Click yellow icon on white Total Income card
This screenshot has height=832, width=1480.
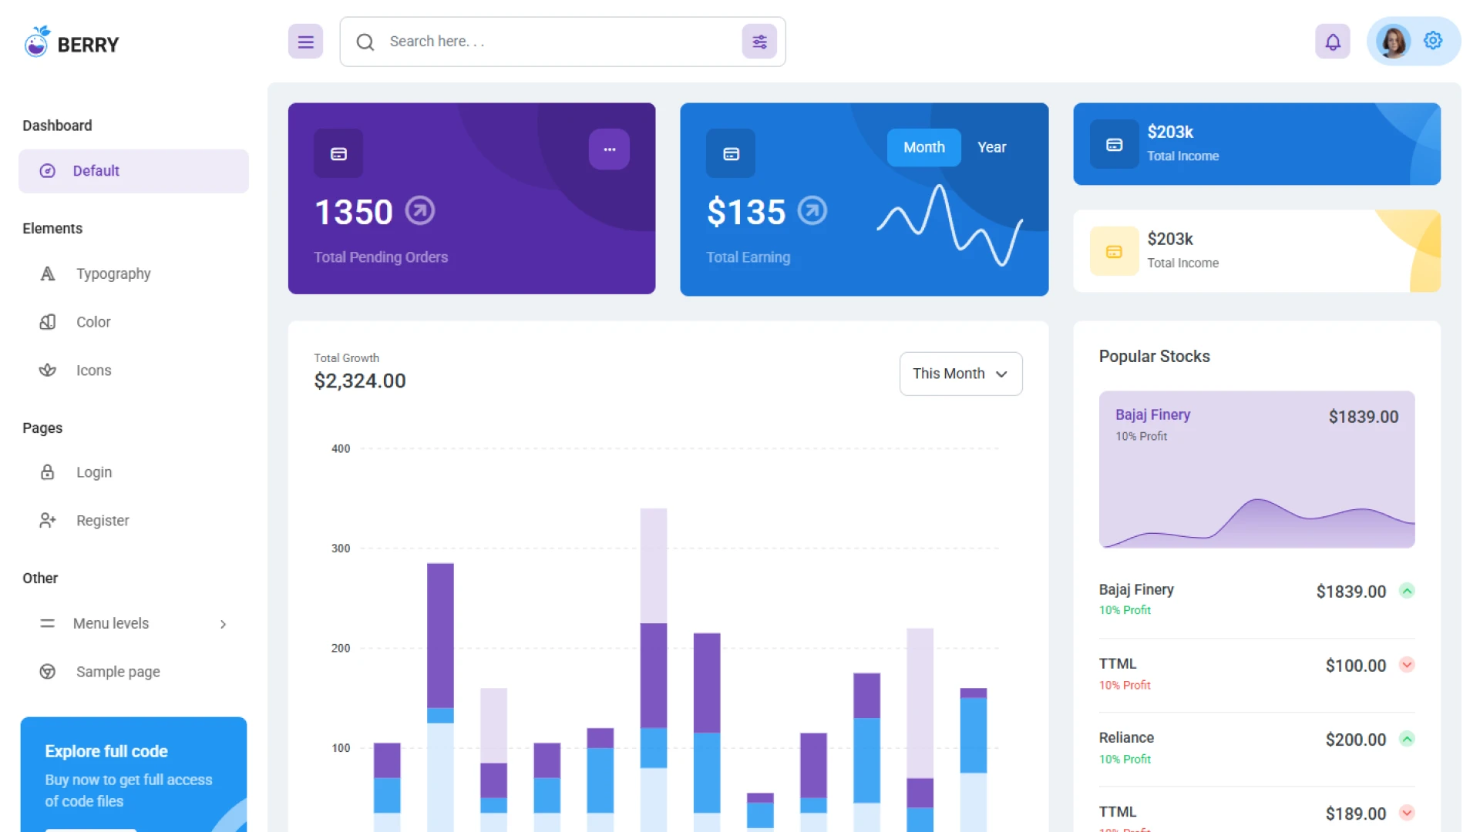coord(1114,251)
